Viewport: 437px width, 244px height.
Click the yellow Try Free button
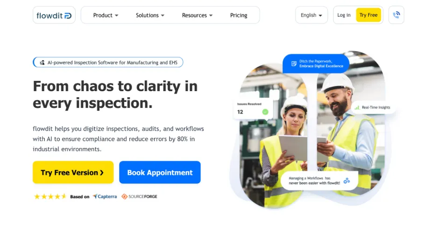[x=368, y=15]
